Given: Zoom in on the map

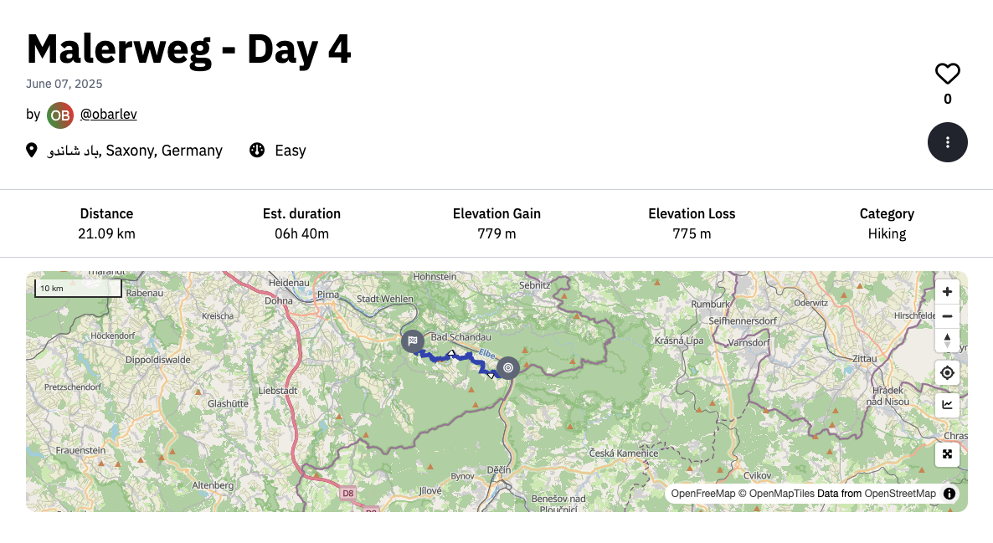Looking at the screenshot, I should 947,291.
